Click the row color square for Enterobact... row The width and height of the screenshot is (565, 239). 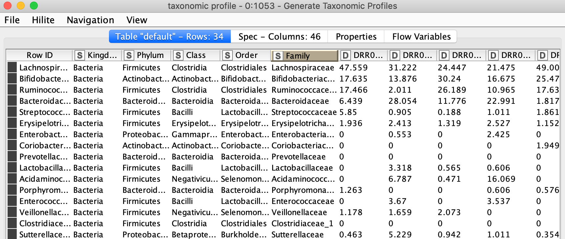tap(12, 134)
